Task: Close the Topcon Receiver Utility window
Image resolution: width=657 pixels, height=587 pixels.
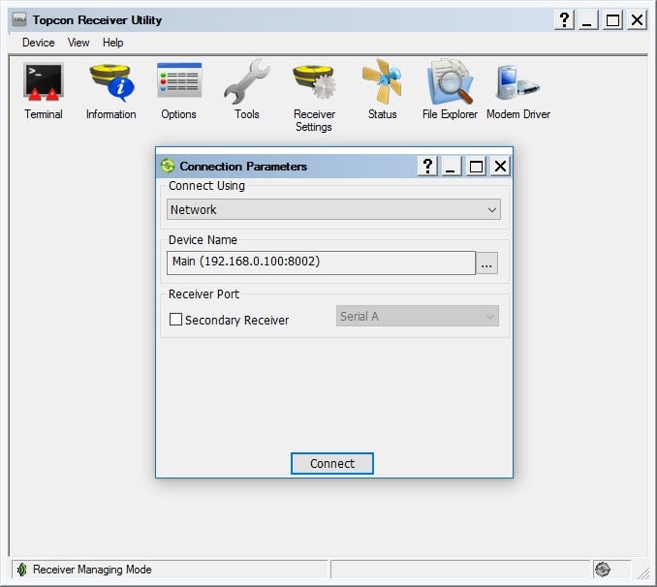Action: 637,19
